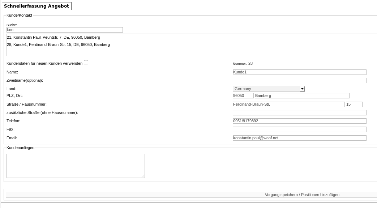Click the PLZ field with 96050

243,95
